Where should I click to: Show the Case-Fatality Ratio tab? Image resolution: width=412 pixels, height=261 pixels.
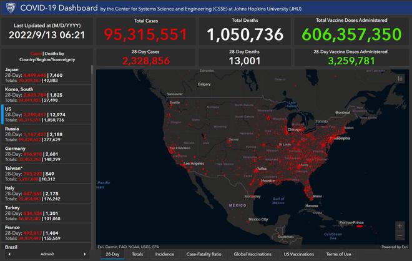coord(204,254)
